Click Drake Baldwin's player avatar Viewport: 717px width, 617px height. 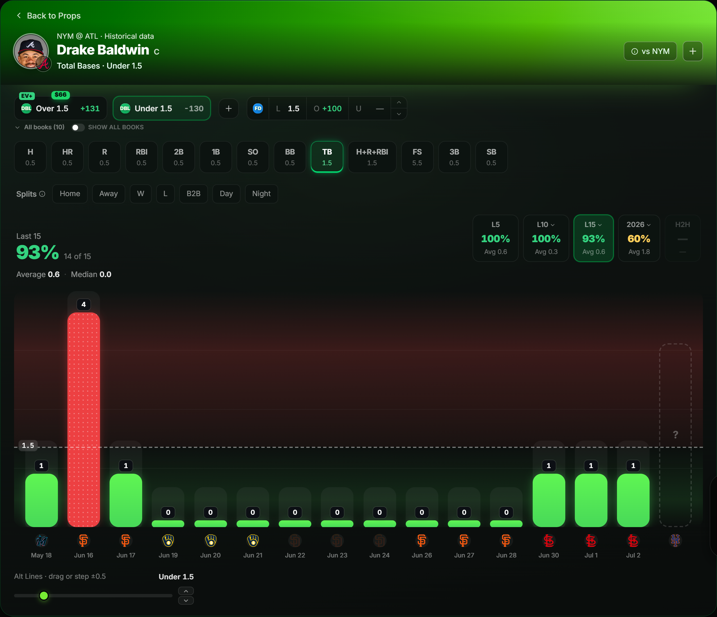point(31,51)
